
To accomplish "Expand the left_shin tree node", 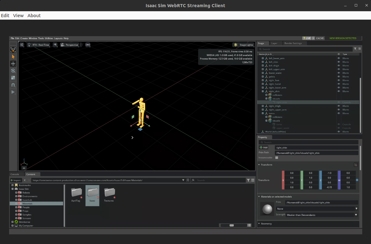I will click(x=263, y=62).
